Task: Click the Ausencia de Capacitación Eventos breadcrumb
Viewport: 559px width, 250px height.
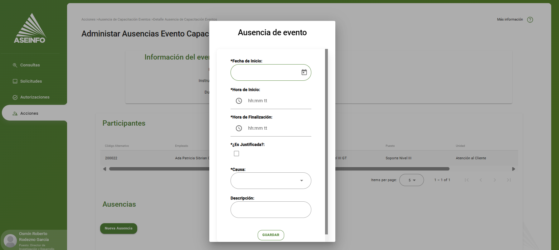Action: pos(124,19)
